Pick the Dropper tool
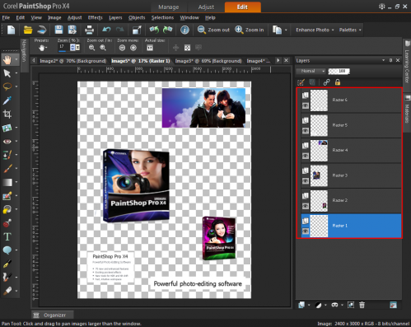The image size is (411, 327). tap(7, 100)
